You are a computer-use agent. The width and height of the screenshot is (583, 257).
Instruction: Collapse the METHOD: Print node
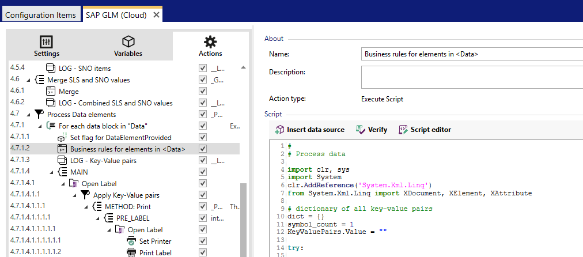point(86,206)
